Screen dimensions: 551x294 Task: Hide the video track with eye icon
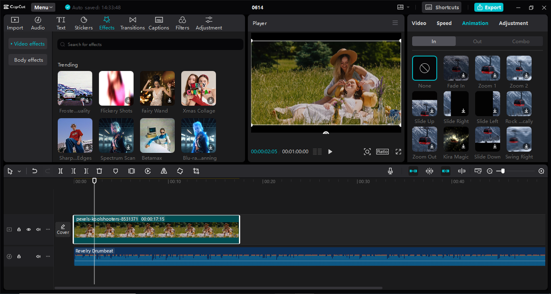point(29,229)
